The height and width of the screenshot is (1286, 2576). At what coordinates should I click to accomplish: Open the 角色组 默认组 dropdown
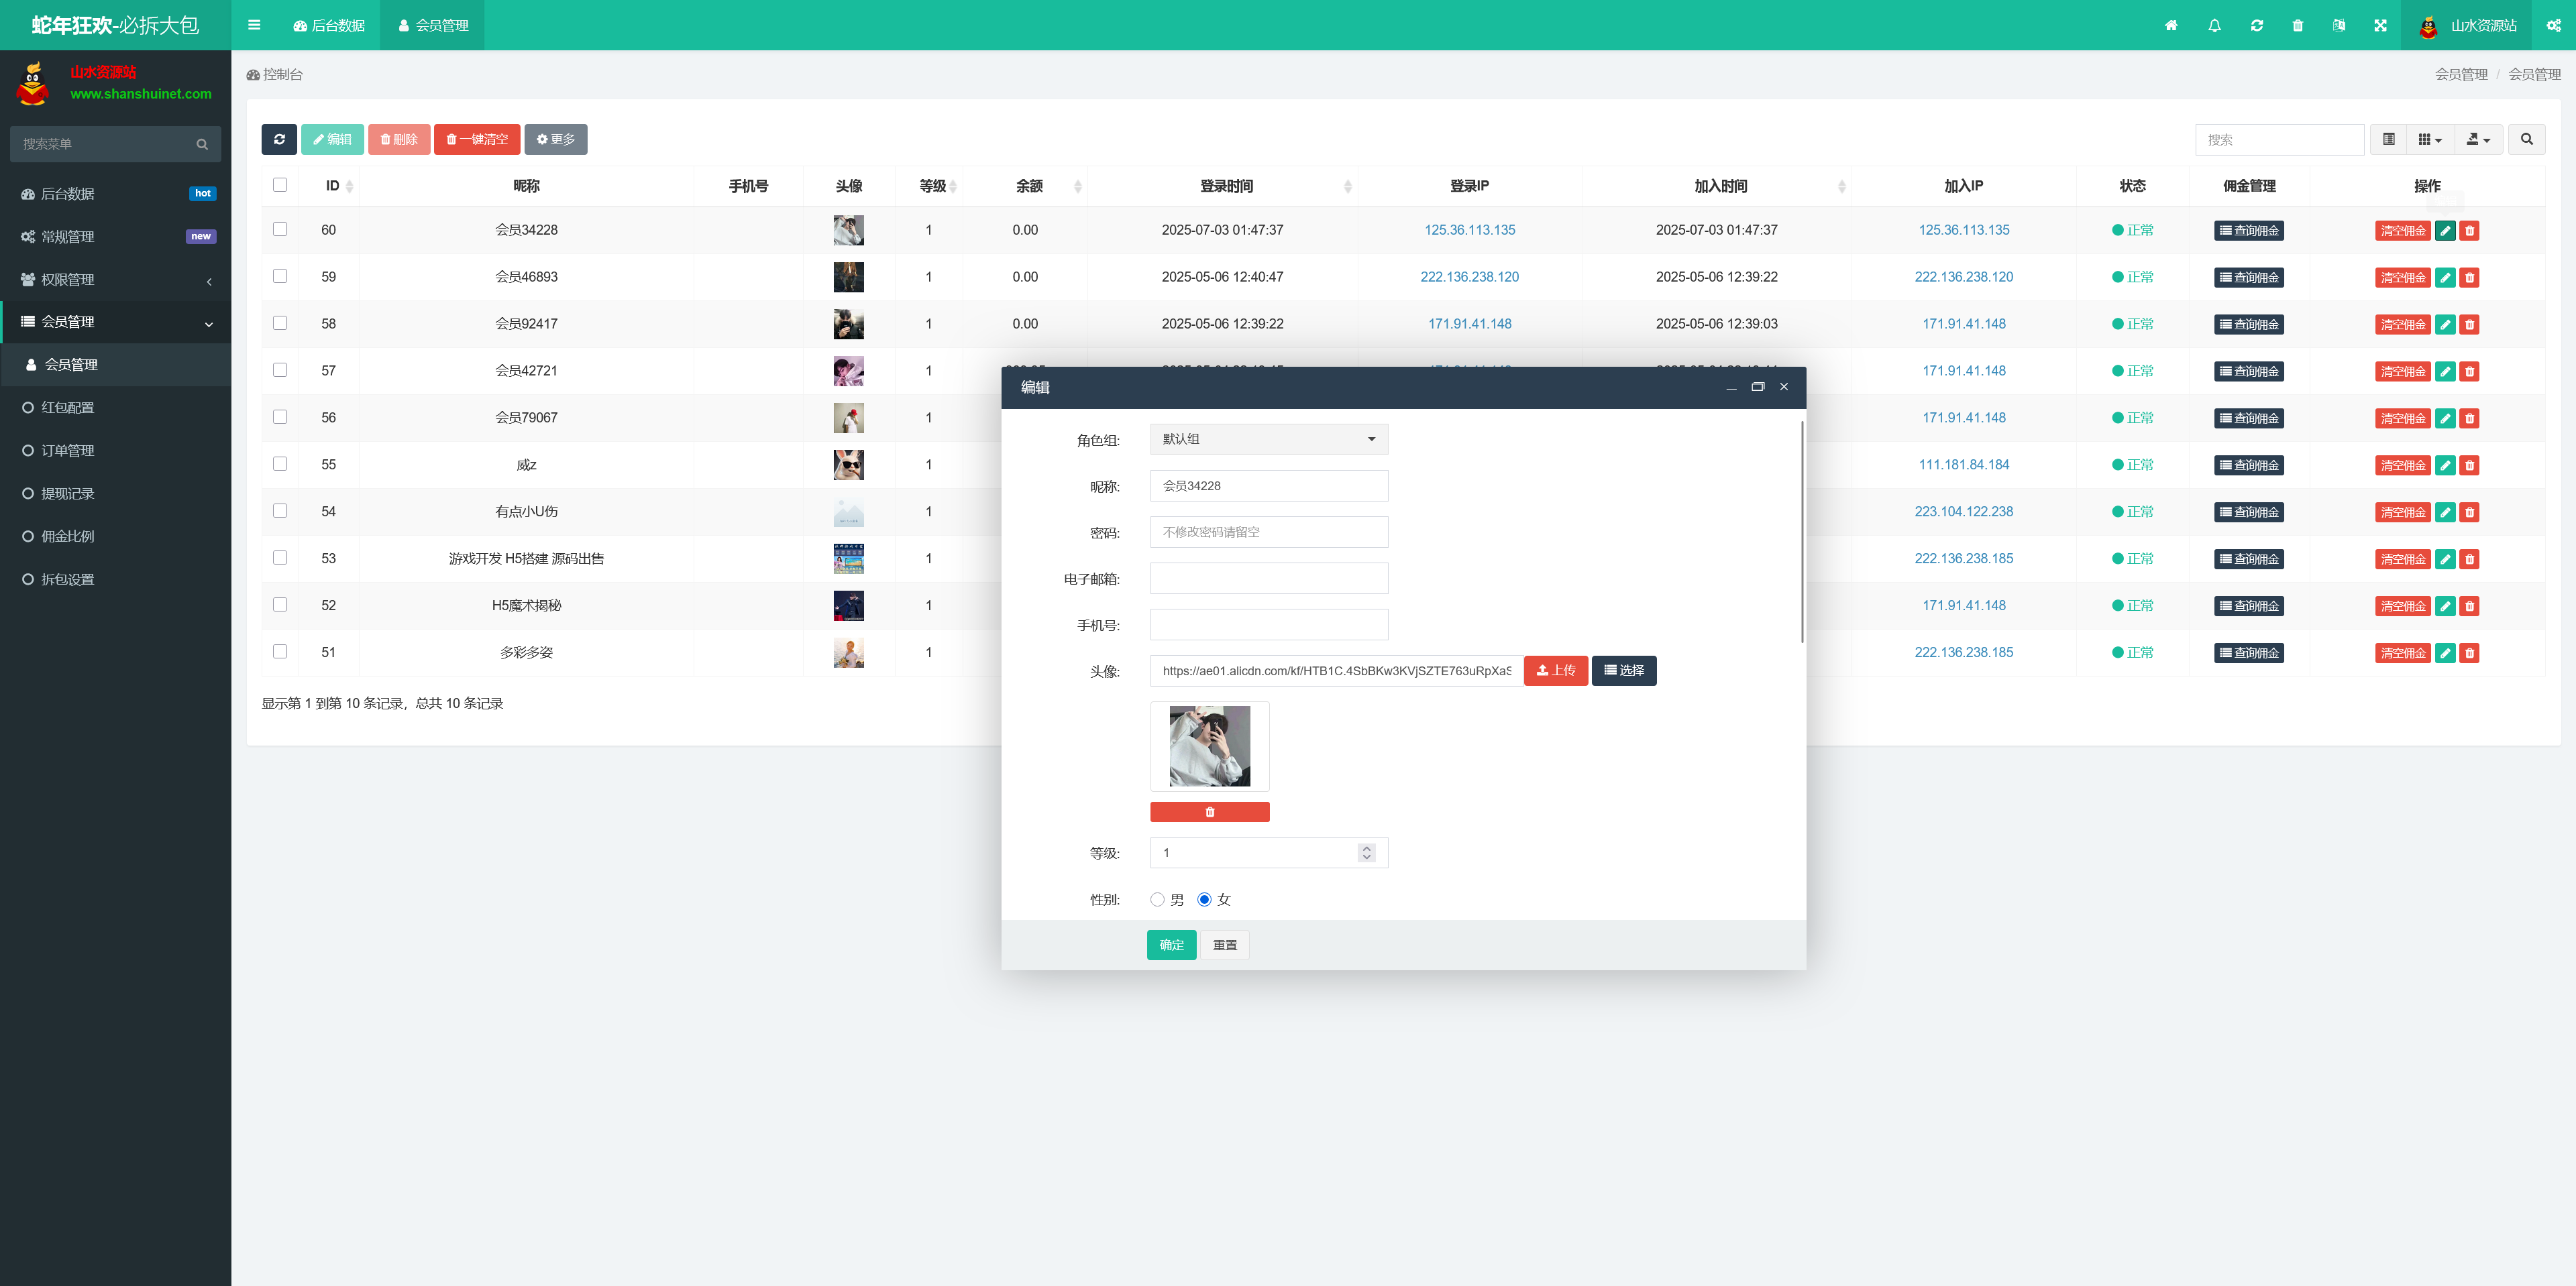(x=1268, y=439)
